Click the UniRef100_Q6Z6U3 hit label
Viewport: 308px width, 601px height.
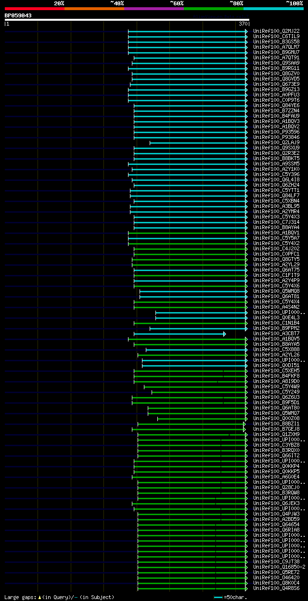point(276,397)
